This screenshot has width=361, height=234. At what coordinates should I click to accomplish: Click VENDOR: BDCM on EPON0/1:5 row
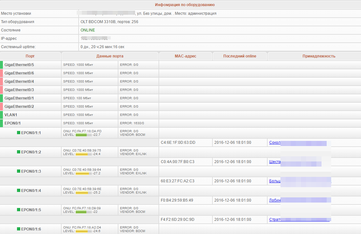click(x=133, y=212)
